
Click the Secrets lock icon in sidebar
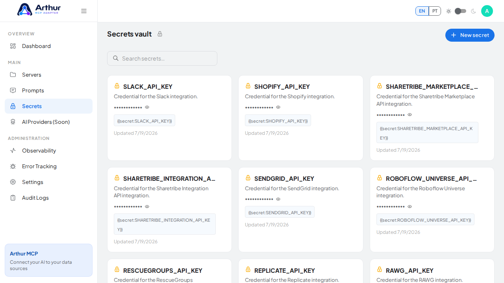[13, 106]
